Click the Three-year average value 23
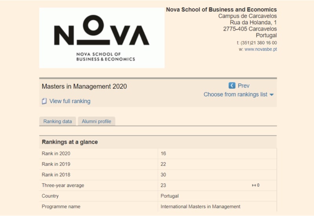 pyautogui.click(x=163, y=185)
